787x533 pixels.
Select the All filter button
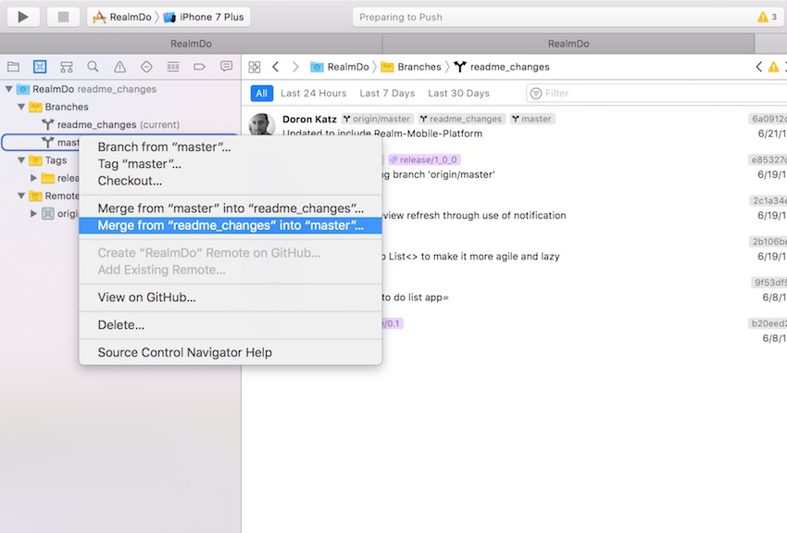[x=261, y=94]
